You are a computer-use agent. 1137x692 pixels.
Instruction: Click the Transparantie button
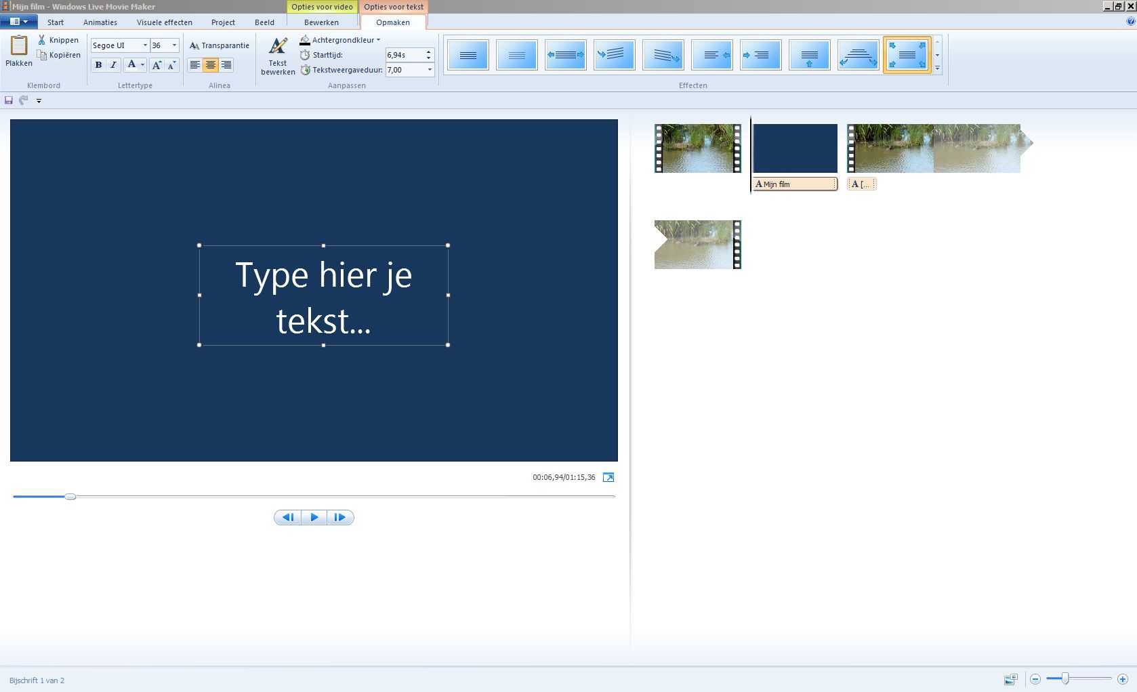(220, 45)
